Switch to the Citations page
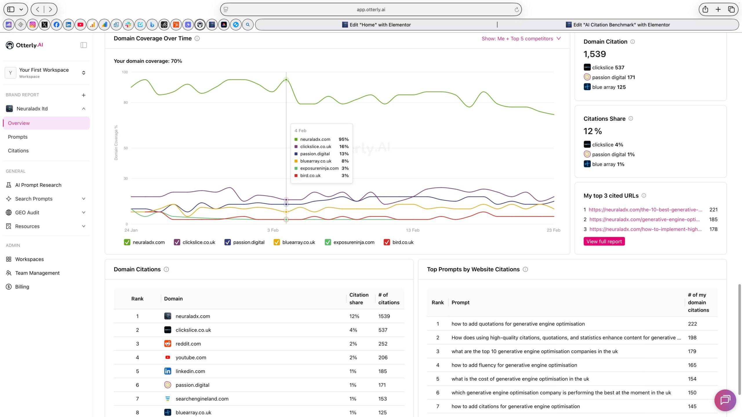Viewport: 742px width, 417px height. click(18, 150)
